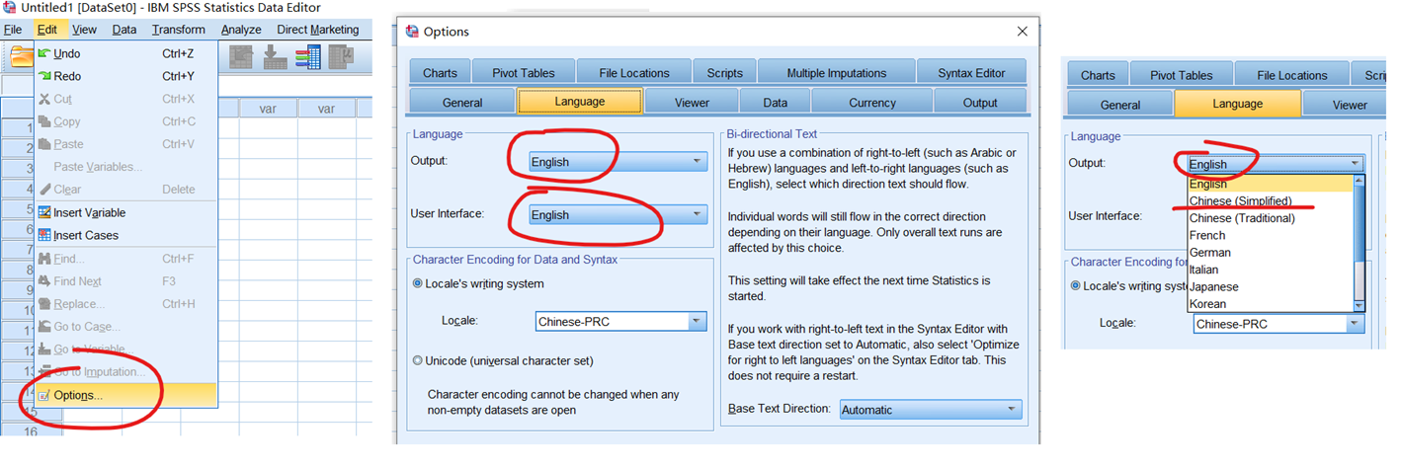Select the Locale's writing radio in right panel
Screen dimensions: 1401x467
1077,285
